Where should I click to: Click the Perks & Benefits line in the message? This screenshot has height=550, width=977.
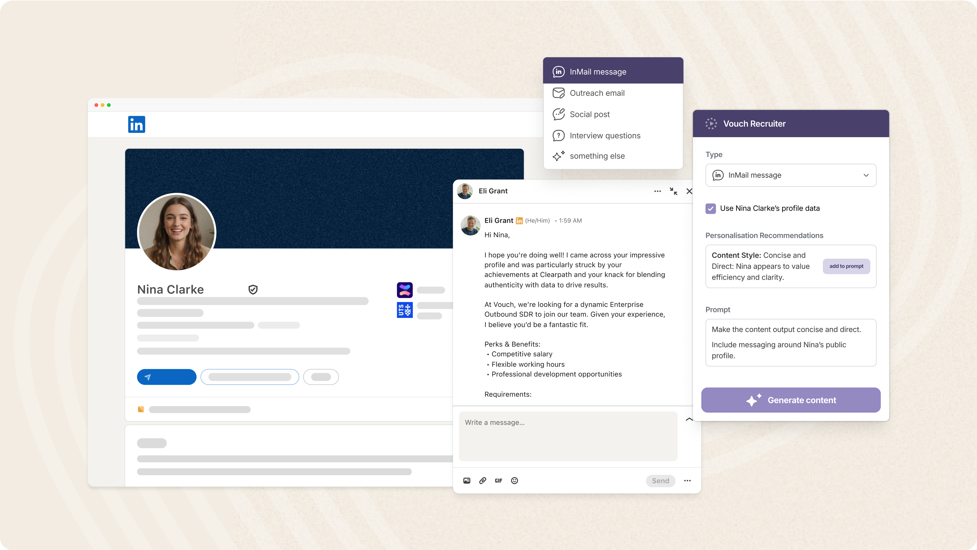click(512, 344)
